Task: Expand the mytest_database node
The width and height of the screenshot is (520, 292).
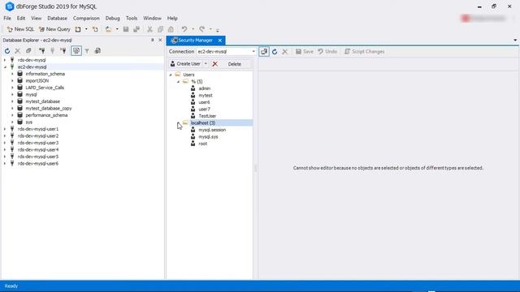Action: (x=13, y=101)
